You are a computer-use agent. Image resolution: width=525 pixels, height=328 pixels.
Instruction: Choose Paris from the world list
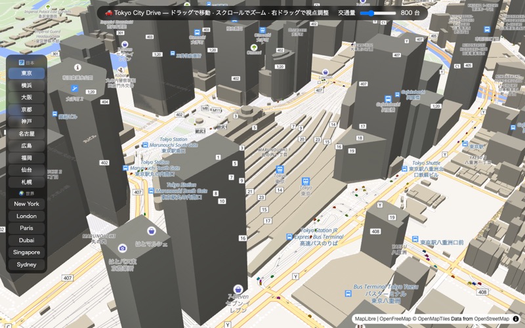(26, 228)
